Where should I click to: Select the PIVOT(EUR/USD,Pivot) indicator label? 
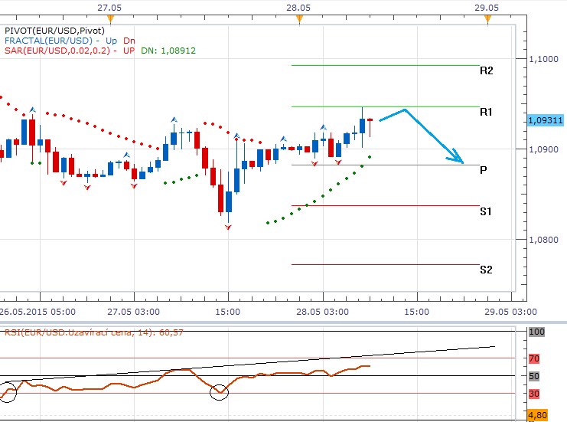54,31
